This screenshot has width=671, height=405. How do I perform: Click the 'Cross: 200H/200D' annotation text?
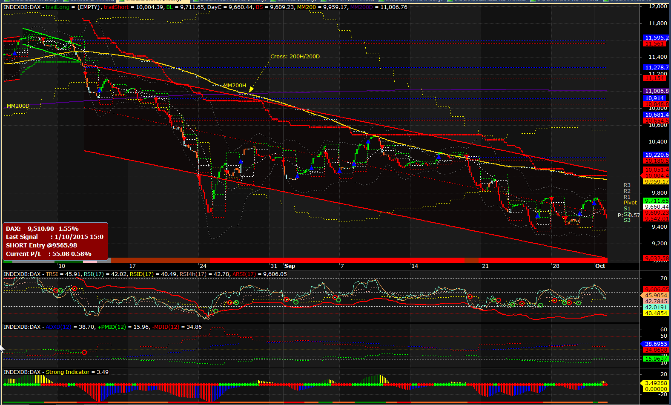(x=295, y=56)
